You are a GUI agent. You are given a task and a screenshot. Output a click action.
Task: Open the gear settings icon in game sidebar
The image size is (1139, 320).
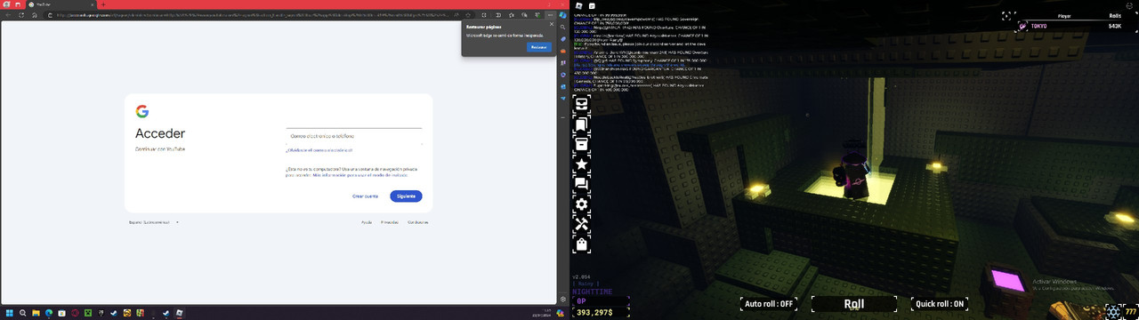(581, 204)
